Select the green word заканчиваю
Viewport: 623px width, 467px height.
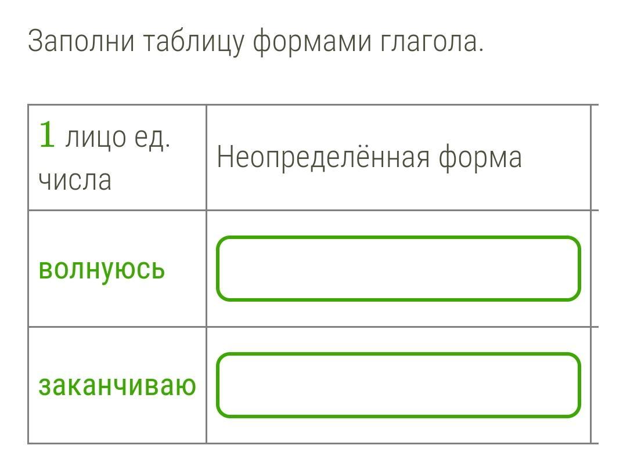point(117,386)
